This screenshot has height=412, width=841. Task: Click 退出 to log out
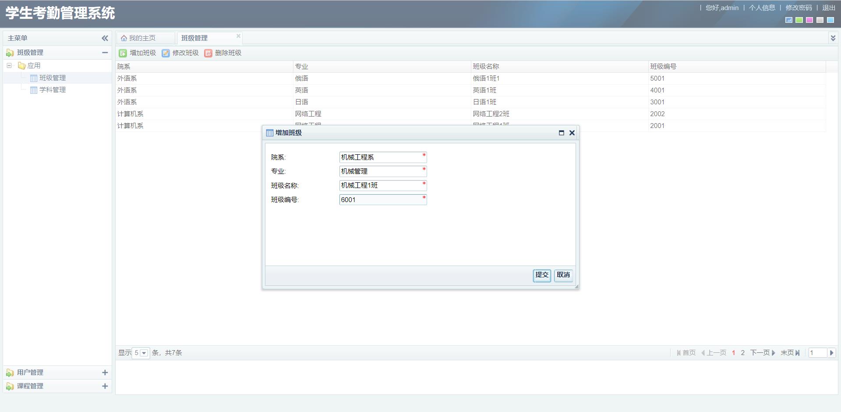point(829,8)
